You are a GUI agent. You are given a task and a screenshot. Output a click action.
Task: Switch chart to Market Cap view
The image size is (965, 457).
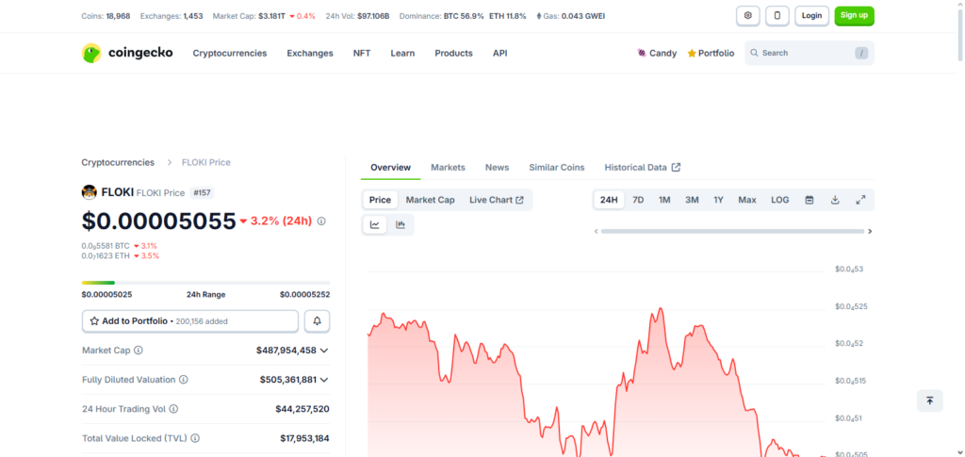pyautogui.click(x=430, y=200)
